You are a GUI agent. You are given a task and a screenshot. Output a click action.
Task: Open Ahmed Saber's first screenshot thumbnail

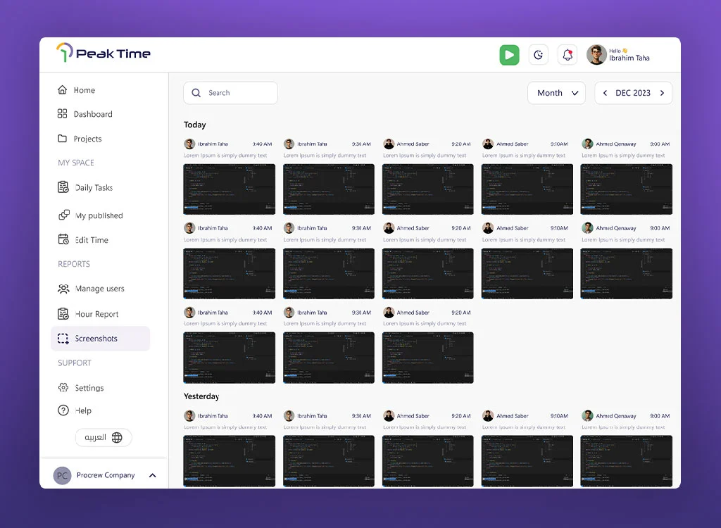click(427, 188)
